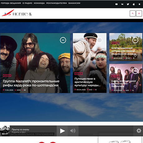
Task: Open player settings gear
Action: pyautogui.click(x=139, y=131)
